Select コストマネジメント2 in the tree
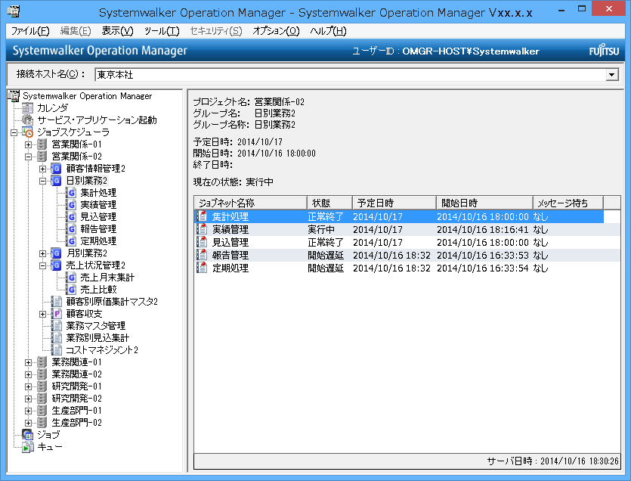 click(x=102, y=350)
